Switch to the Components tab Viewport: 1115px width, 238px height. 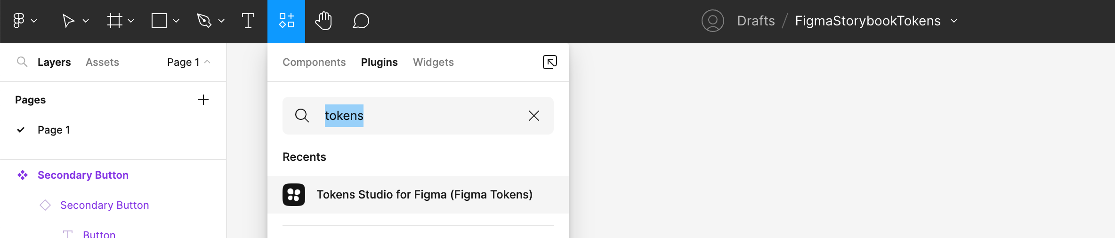click(314, 62)
